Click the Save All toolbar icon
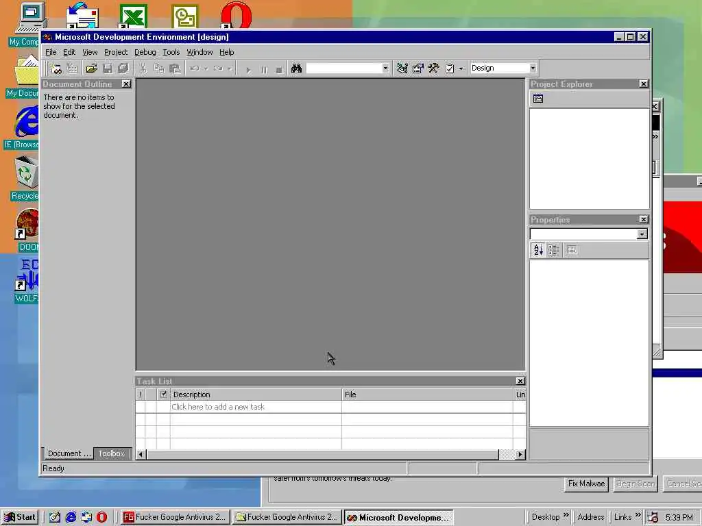 [123, 68]
